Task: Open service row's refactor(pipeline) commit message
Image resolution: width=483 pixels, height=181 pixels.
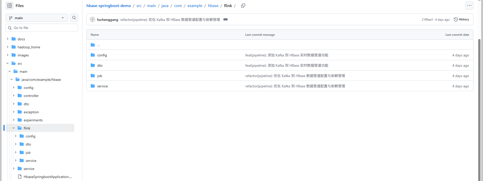Action: pos(295,86)
